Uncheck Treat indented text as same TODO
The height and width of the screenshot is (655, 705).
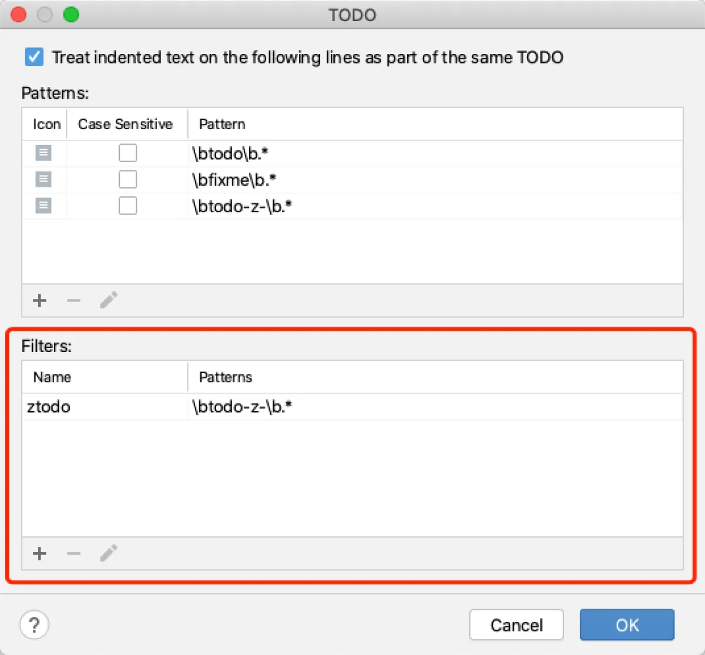[34, 57]
